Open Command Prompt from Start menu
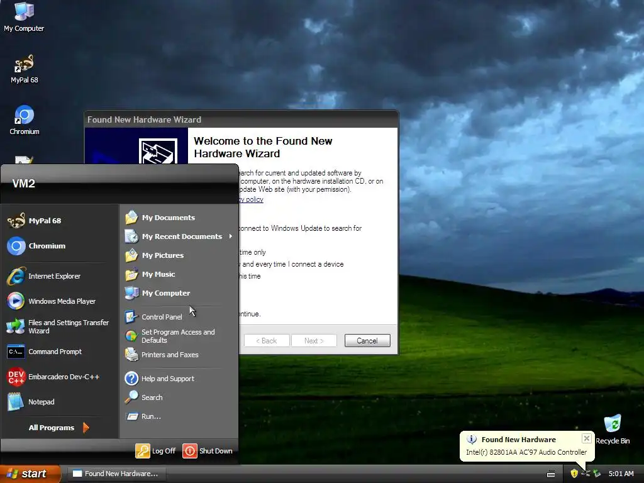The image size is (644, 483). pos(60,352)
